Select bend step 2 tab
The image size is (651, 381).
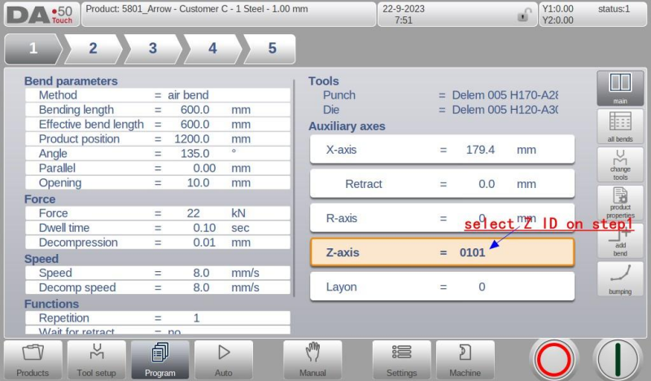[93, 48]
